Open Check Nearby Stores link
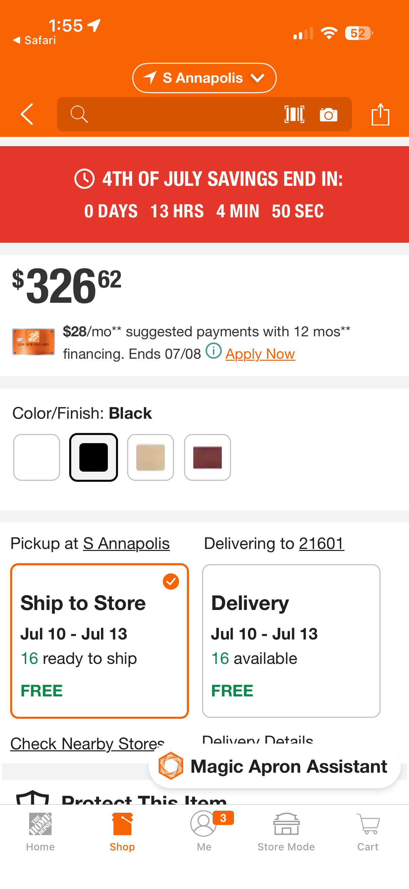 (88, 744)
